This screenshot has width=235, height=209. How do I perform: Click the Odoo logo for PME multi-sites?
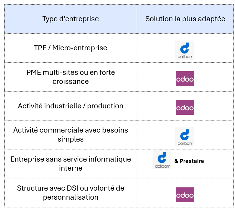[x=185, y=79]
